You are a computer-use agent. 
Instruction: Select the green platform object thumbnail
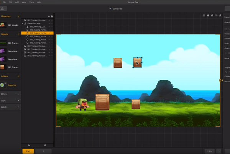3,43
